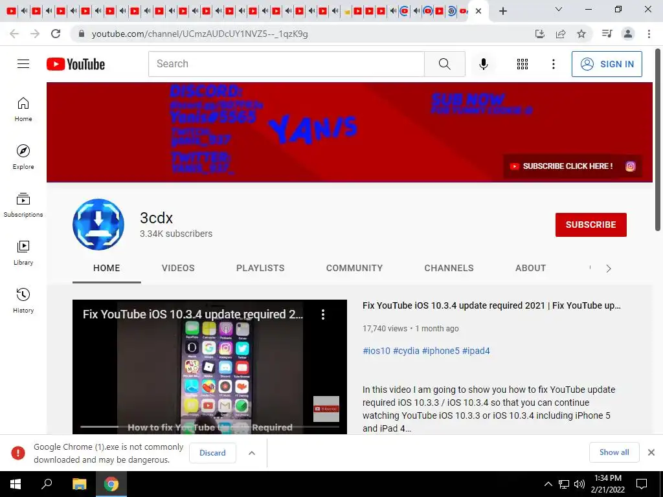The image size is (663, 497).
Task: Switch to the COMMUNITY tab
Action: coord(354,269)
